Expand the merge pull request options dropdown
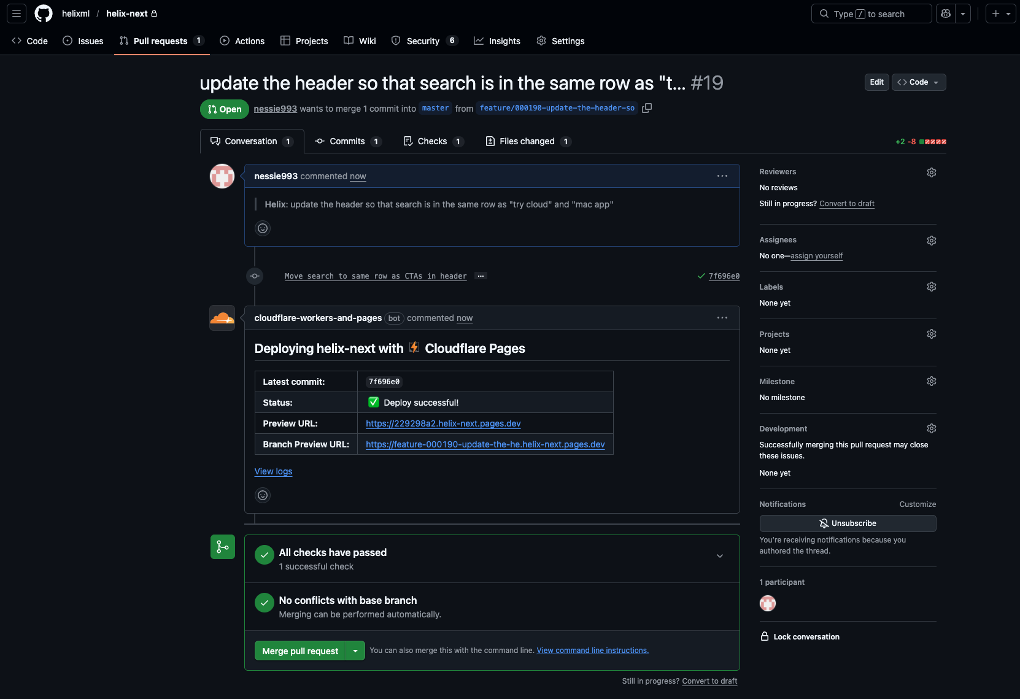1020x699 pixels. pyautogui.click(x=355, y=651)
